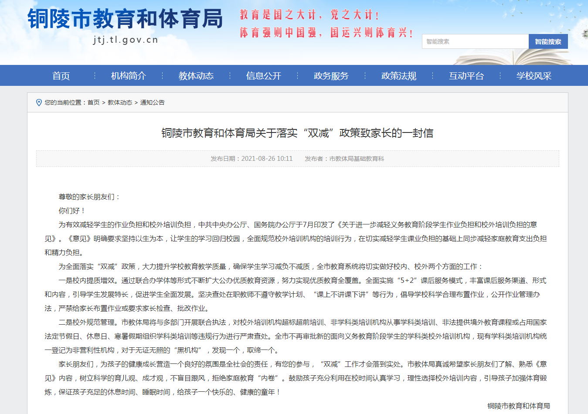Click the 发布日期：2021-08-26 10:11 text
588x414 pixels.
coord(252,159)
